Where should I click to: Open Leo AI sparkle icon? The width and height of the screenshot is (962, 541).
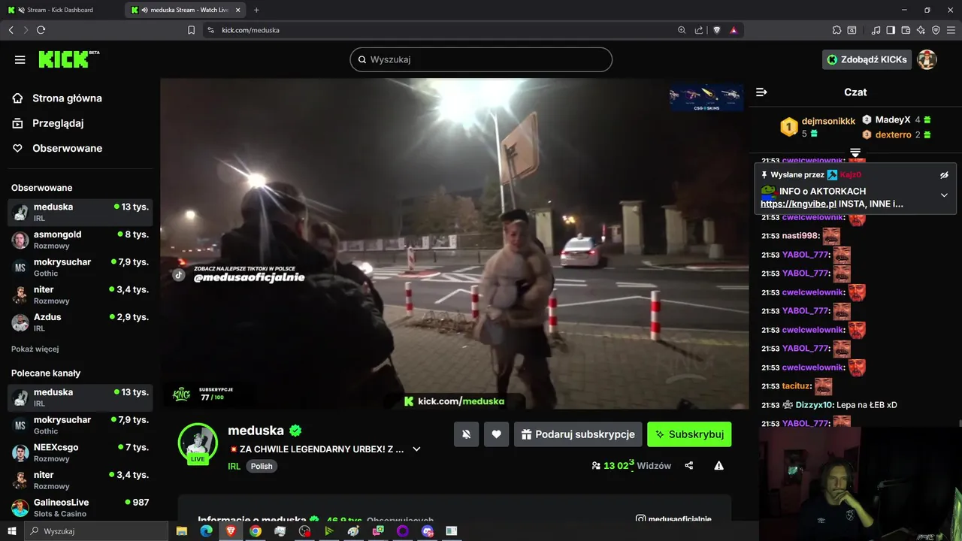click(x=921, y=30)
